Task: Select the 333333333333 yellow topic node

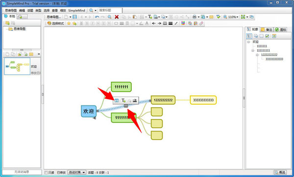Action: pyautogui.click(x=203, y=100)
